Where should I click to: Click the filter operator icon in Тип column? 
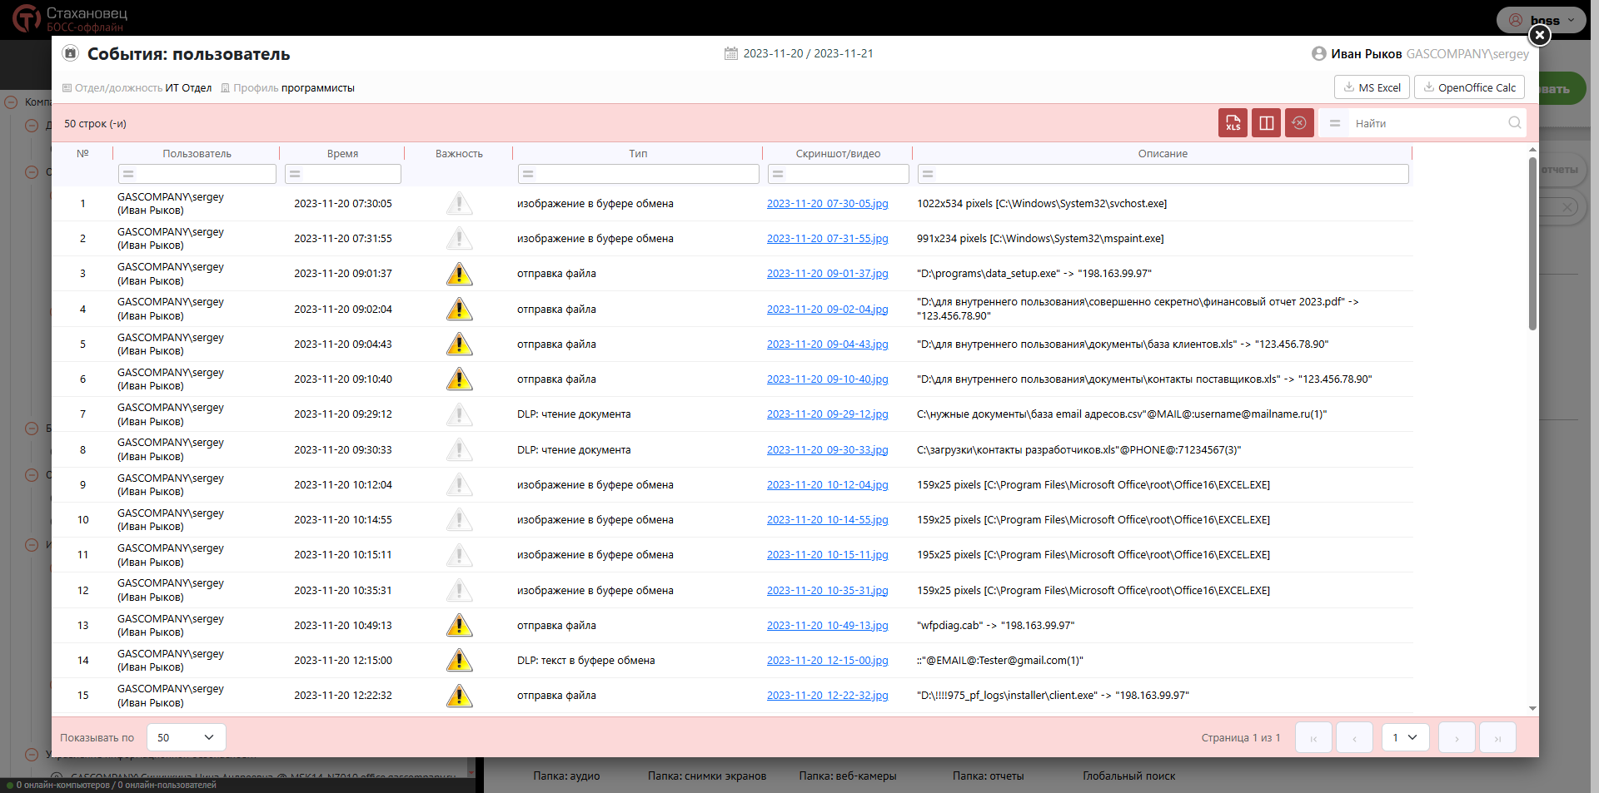[x=528, y=174]
